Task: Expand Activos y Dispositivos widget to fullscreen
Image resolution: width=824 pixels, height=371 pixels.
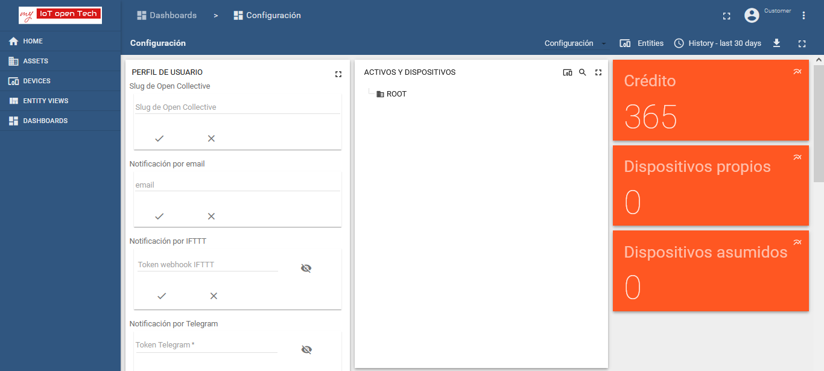Action: point(598,72)
